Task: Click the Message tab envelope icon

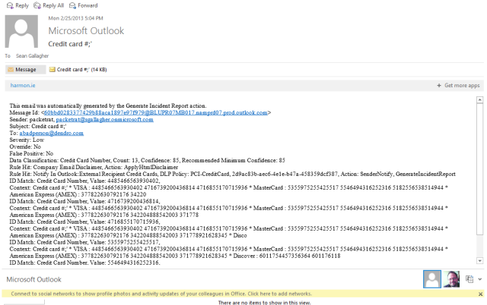Action: coord(11,70)
